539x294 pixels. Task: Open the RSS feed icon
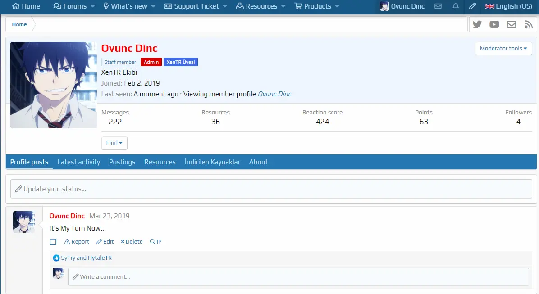[528, 24]
